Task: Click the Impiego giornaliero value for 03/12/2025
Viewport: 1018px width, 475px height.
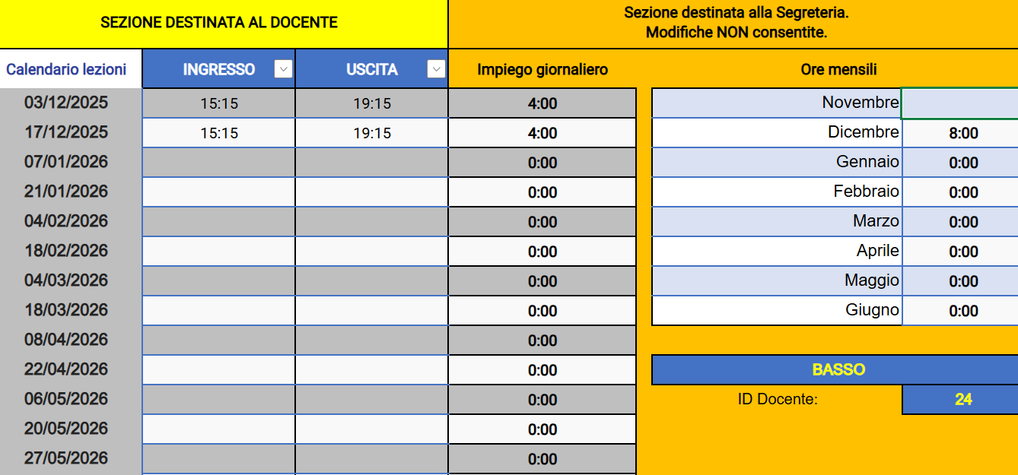Action: pyautogui.click(x=542, y=103)
